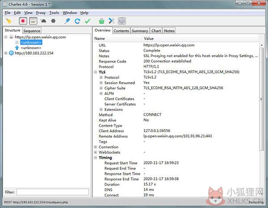Open Tools via wrench icon
268x208 pixels.
[x=112, y=21]
